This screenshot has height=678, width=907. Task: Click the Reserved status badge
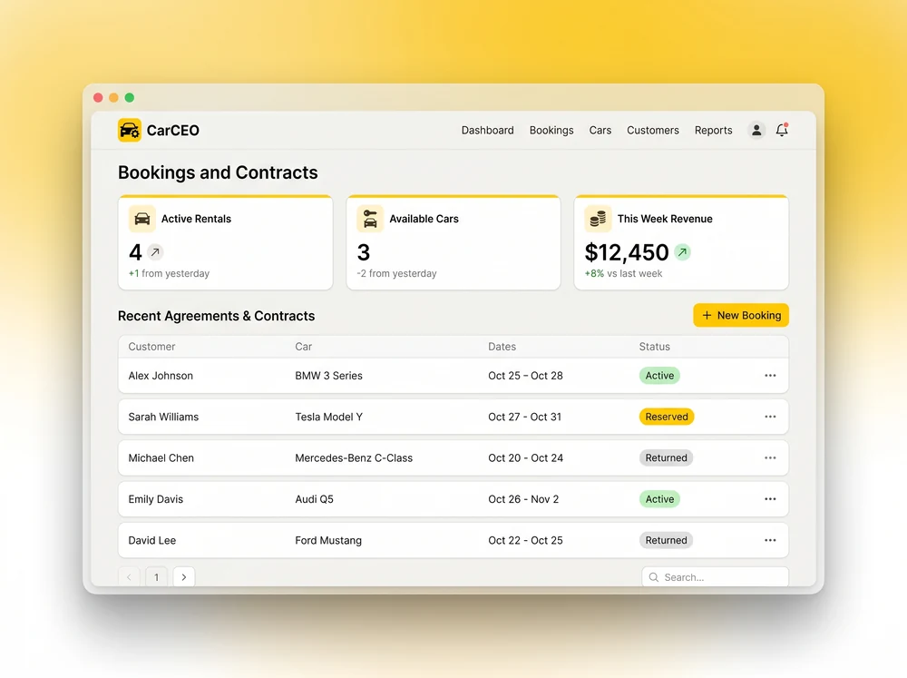667,417
